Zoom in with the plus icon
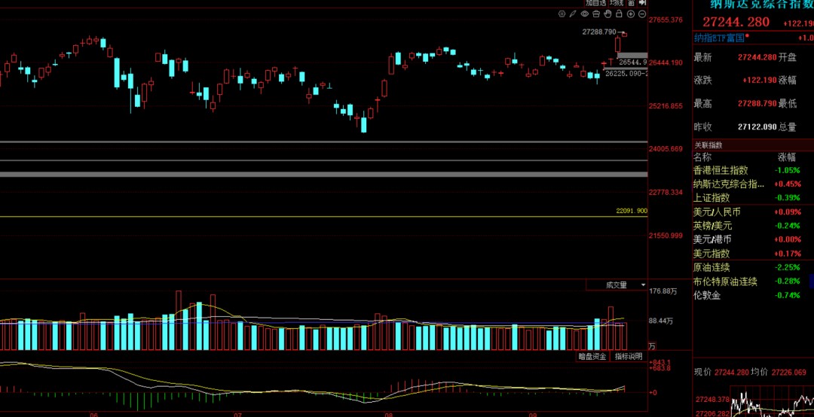This screenshot has width=814, height=417. click(x=631, y=14)
